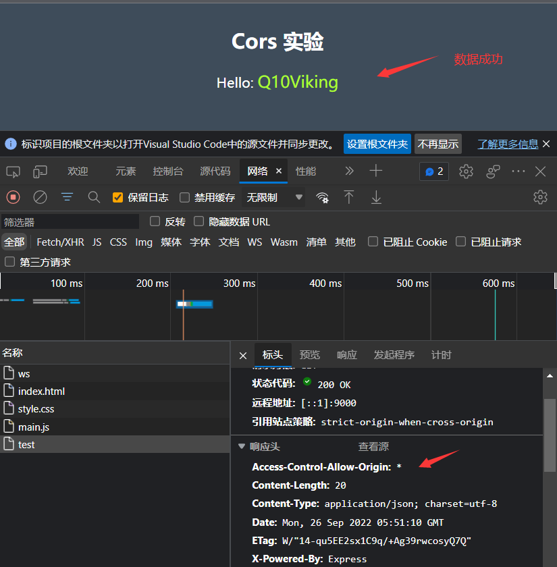Open the 预览 tab in request details
The height and width of the screenshot is (567, 557).
tap(309, 355)
